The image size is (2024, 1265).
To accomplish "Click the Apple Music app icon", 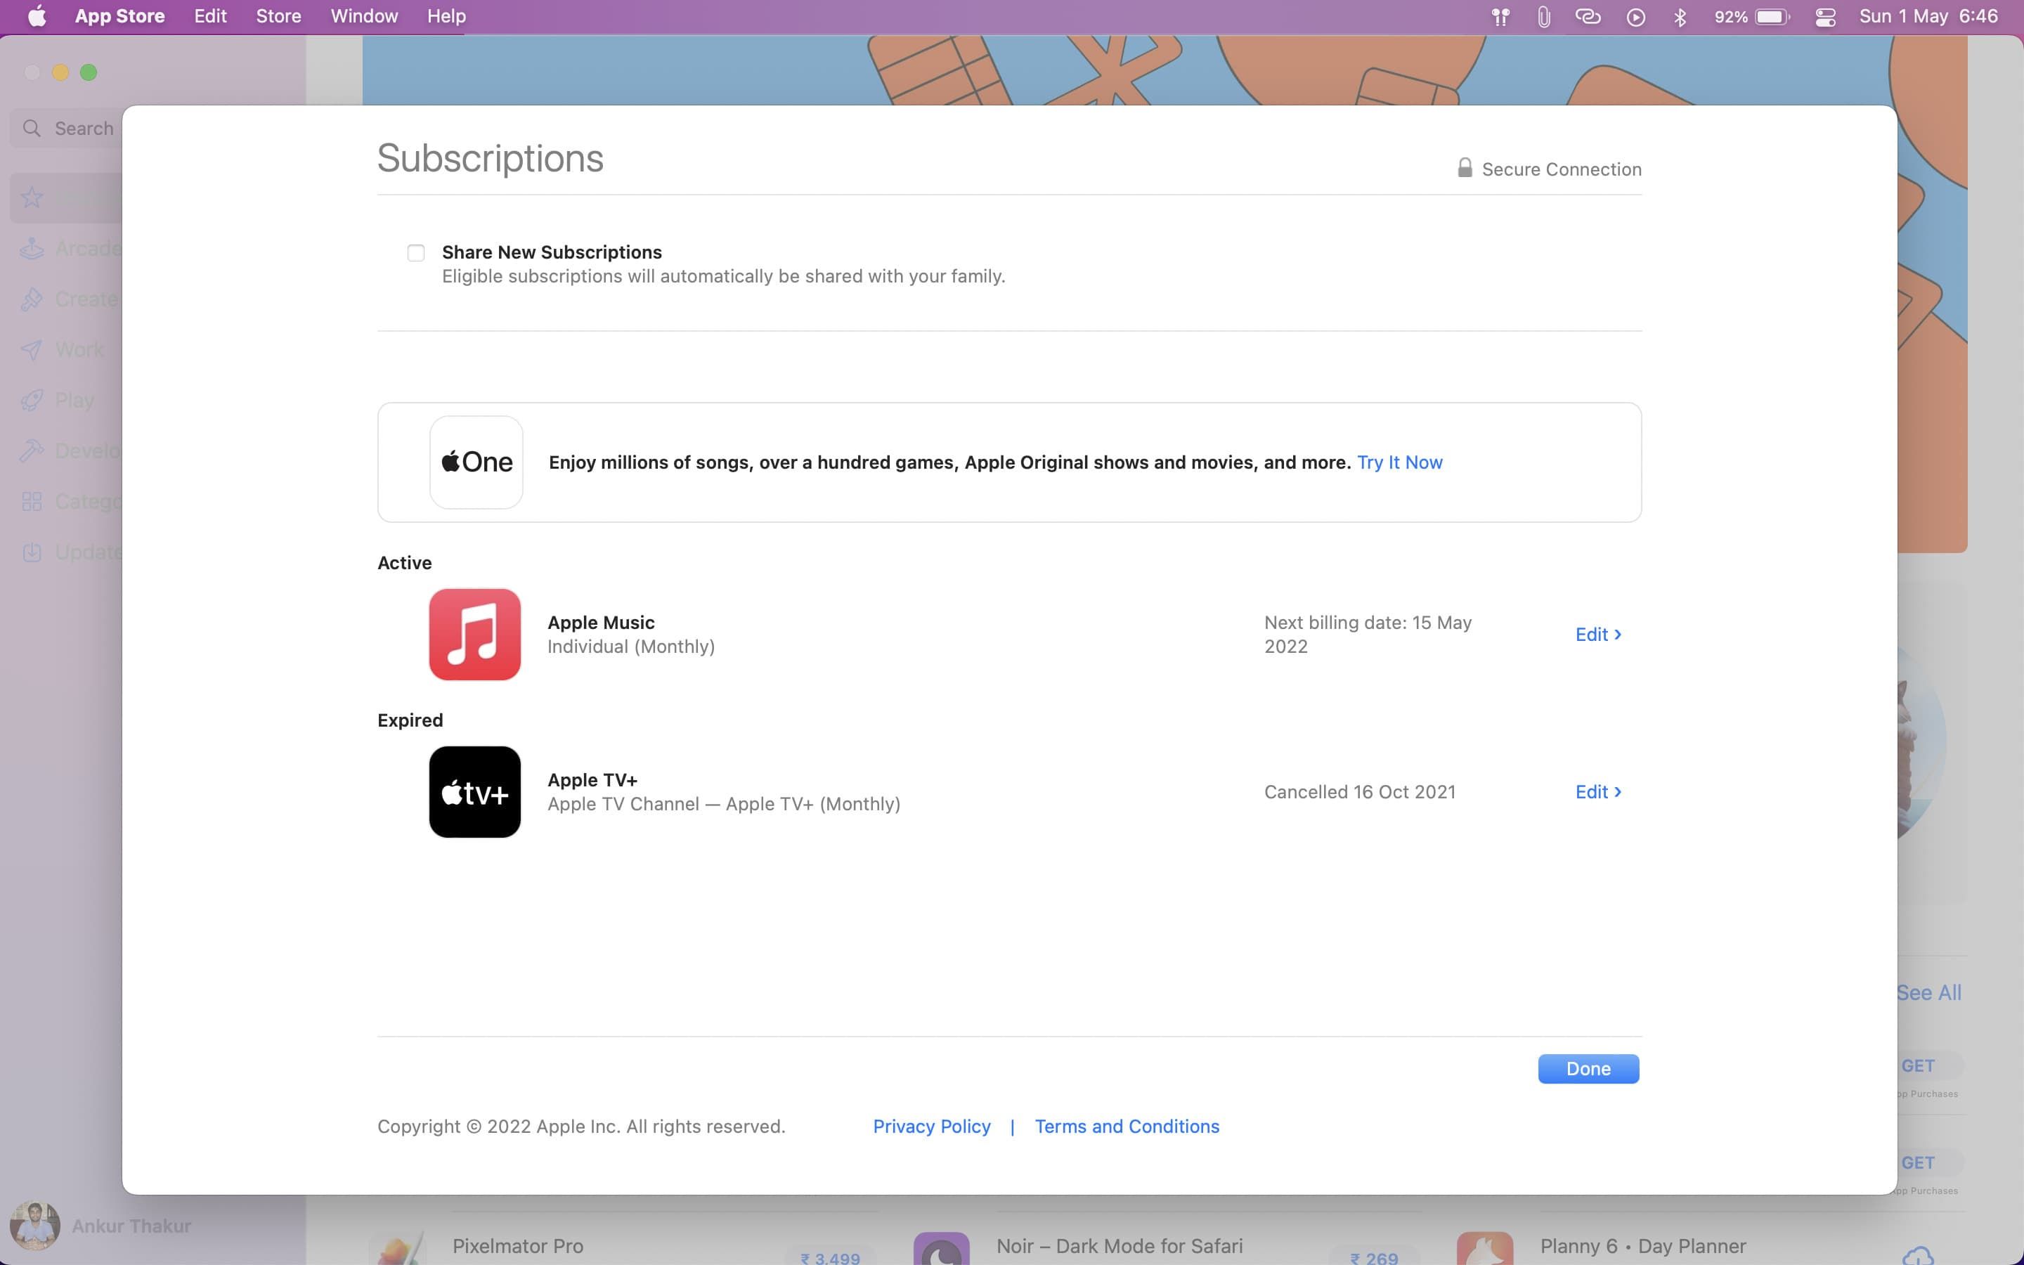I will click(x=474, y=634).
